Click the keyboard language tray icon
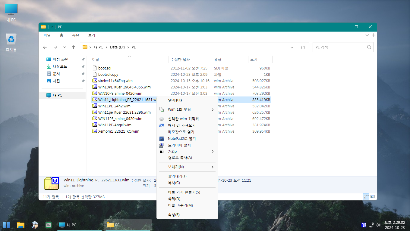 [x=364, y=225]
